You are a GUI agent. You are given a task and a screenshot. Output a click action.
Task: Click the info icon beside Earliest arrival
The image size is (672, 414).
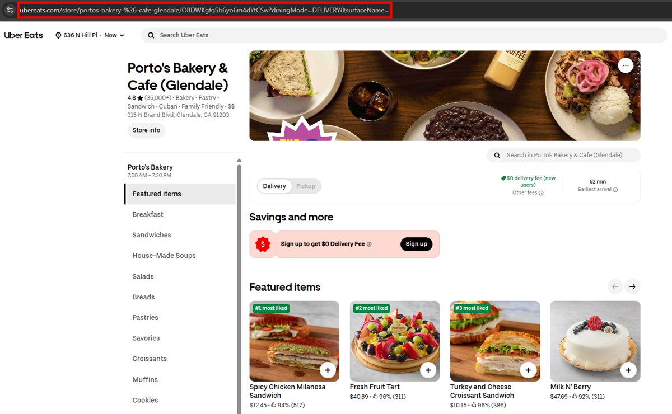(615, 190)
